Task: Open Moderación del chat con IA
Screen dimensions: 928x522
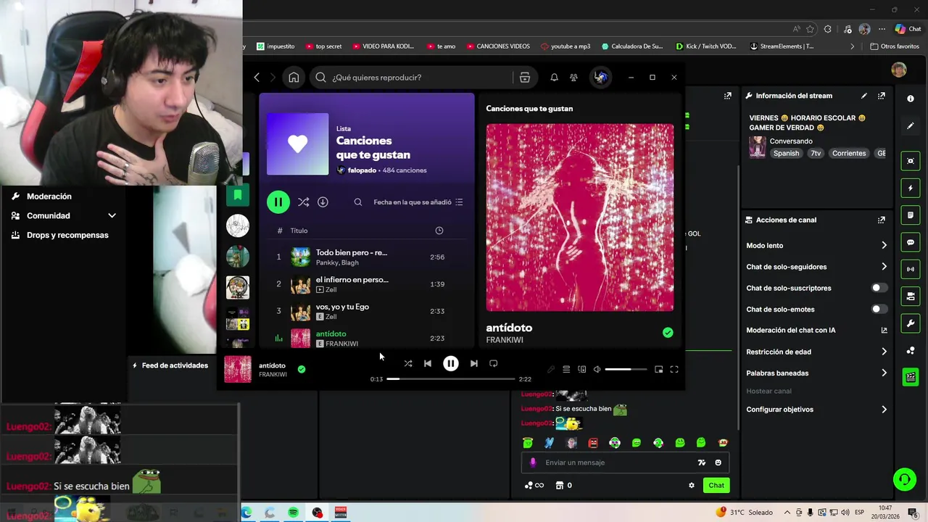Action: pos(816,331)
